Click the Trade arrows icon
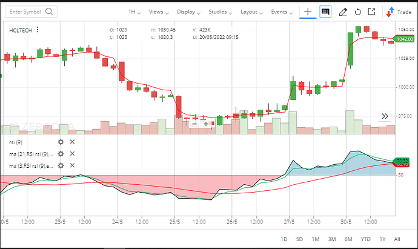This screenshot has height=249, width=418. point(390,12)
